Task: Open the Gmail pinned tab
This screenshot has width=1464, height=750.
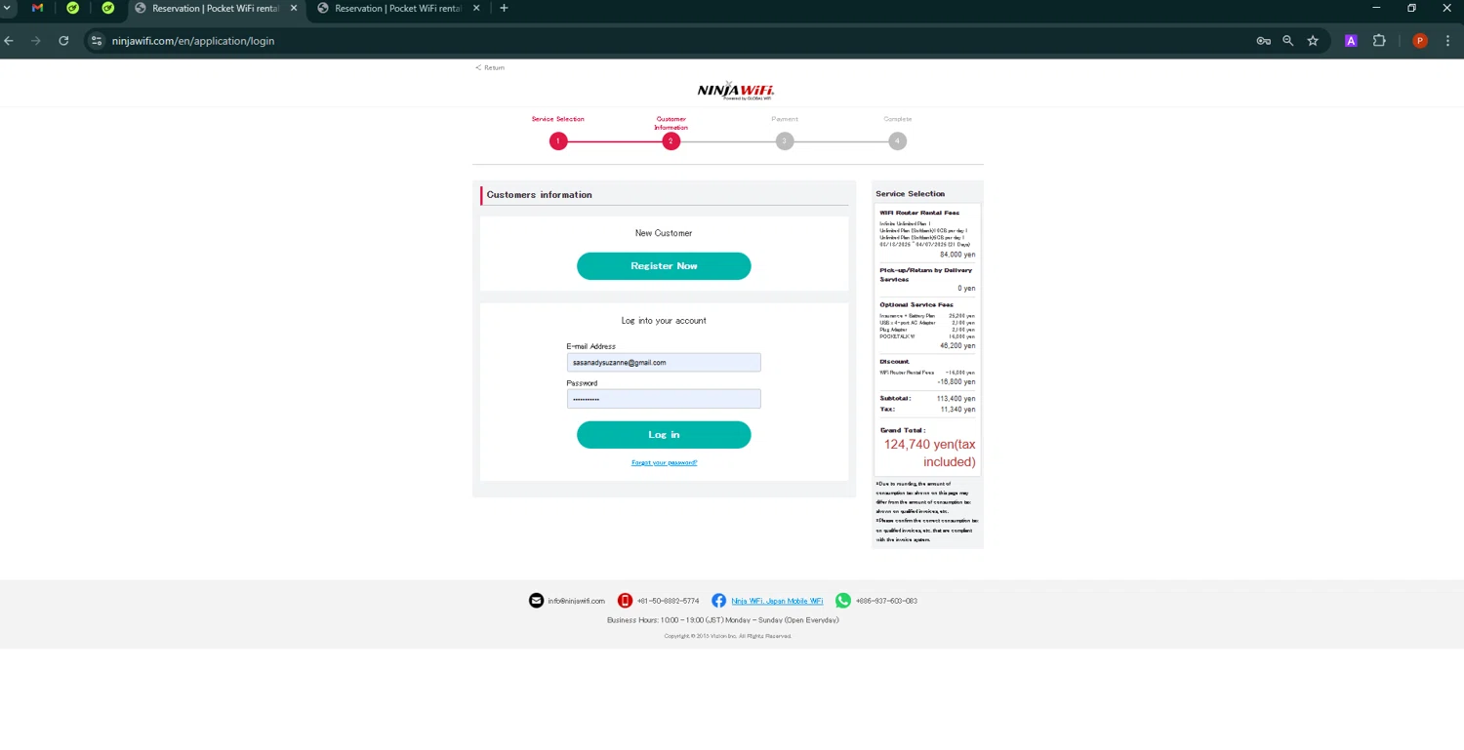Action: 37,8
